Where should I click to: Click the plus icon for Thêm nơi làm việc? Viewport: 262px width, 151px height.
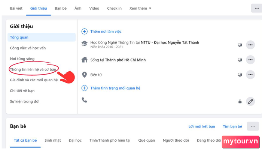coord(84,31)
